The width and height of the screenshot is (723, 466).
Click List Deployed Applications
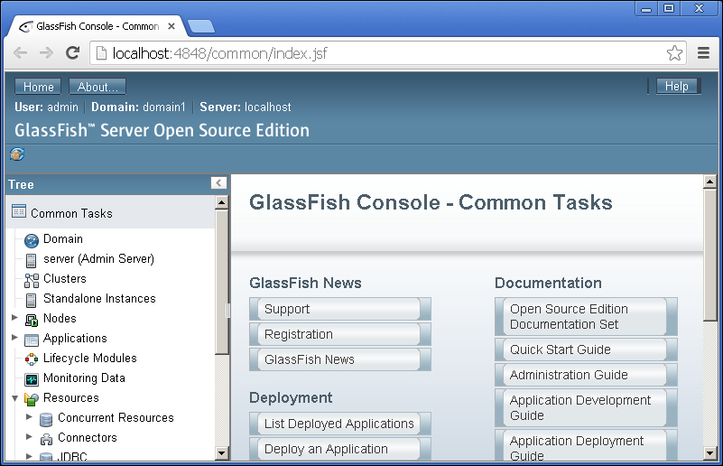pos(340,424)
